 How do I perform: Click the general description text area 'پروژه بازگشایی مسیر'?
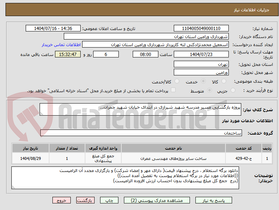pyautogui.click(x=140, y=109)
